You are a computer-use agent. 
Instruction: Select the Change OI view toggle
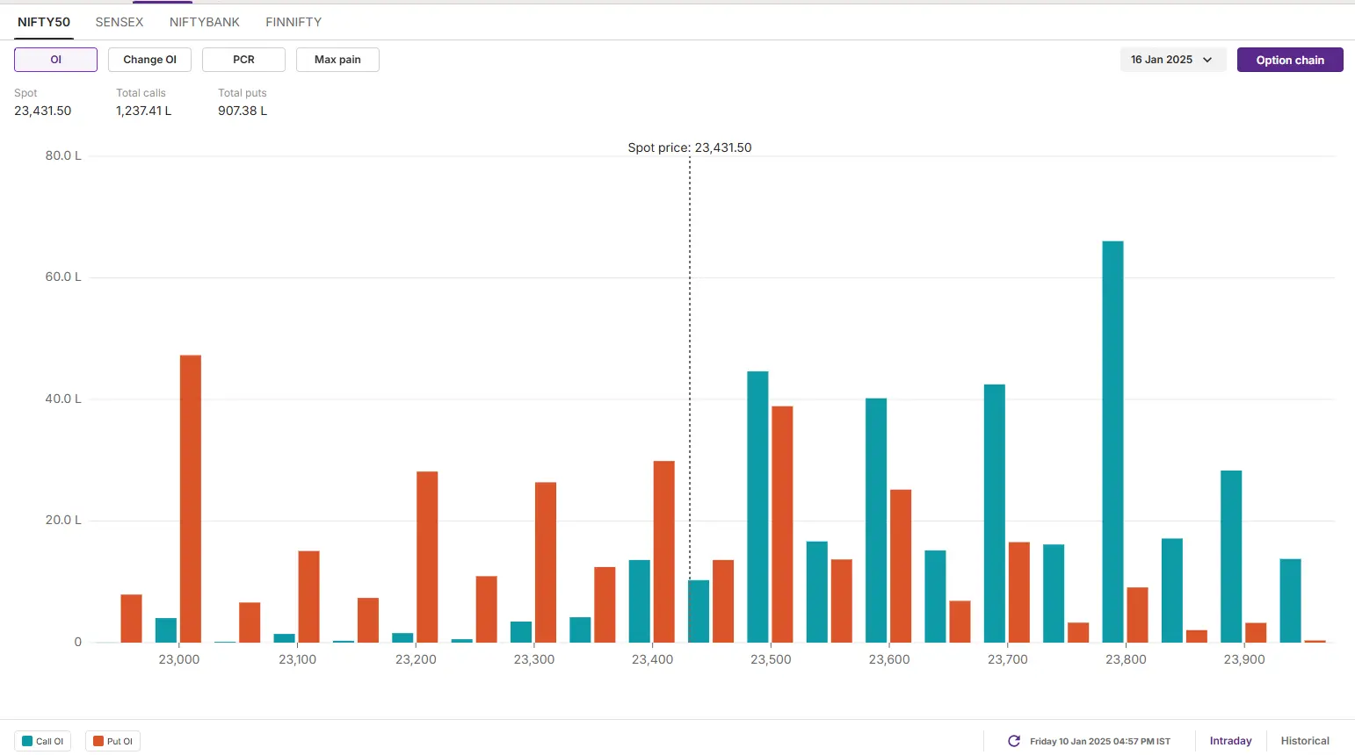coord(149,60)
